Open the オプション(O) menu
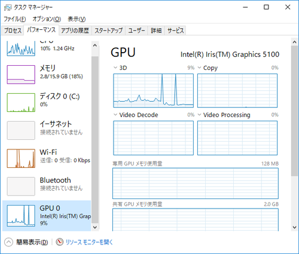 pyautogui.click(x=47, y=19)
